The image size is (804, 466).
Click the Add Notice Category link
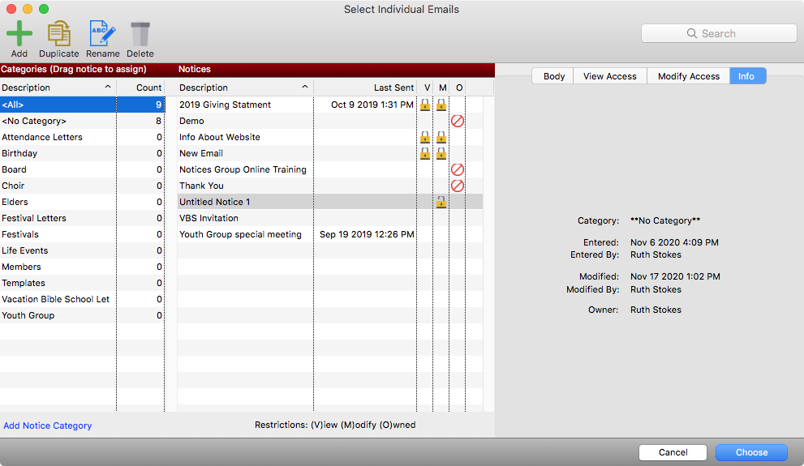coord(48,425)
